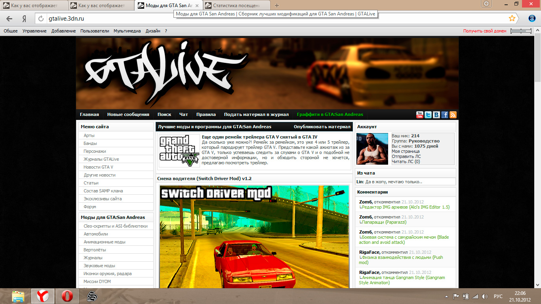Open 'Правила' nav link
The height and width of the screenshot is (304, 541).
(206, 114)
